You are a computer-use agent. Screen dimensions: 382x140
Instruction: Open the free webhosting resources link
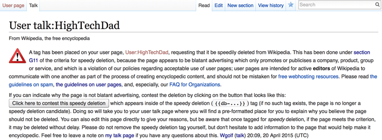(x=309, y=77)
